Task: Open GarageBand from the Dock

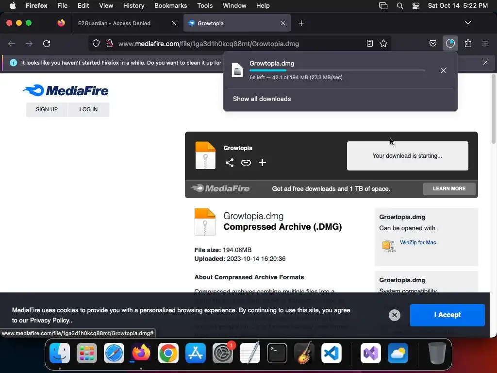Action: click(x=304, y=353)
